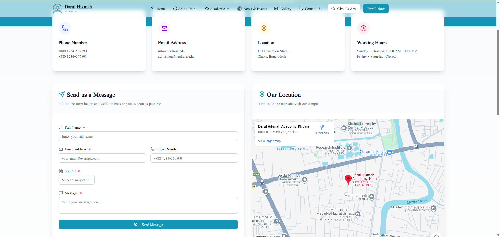Click the admission@madrasa.edu email text
Image resolution: width=500 pixels, height=237 pixels.
[x=176, y=56]
